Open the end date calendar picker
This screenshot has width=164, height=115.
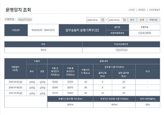point(124,20)
